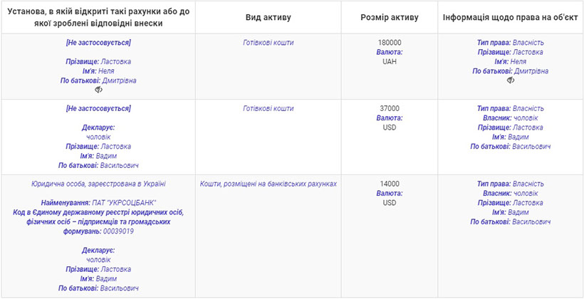Select the "Розмір активу" column header
This screenshot has height=299, width=584.
pyautogui.click(x=390, y=17)
